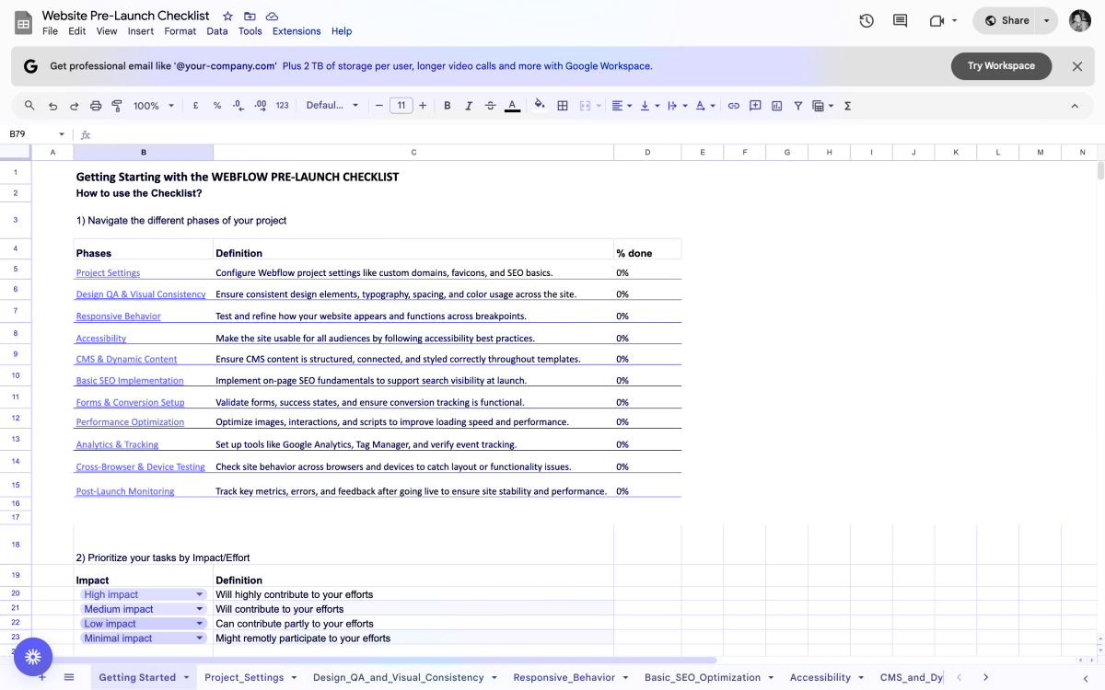Insert a link from toolbar
1105x690 pixels.
coord(734,106)
